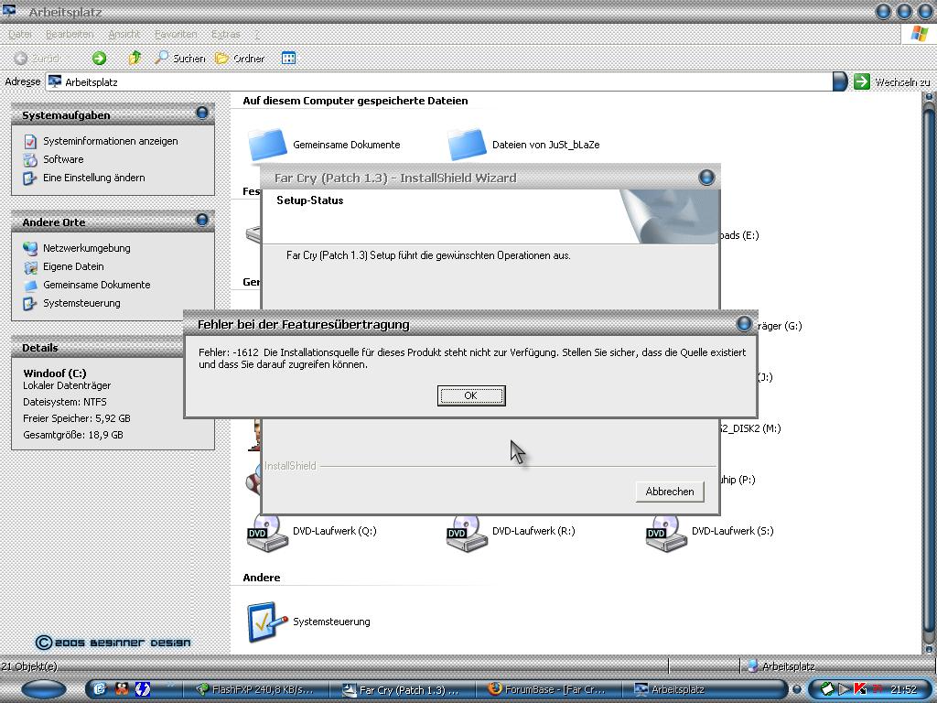Open the Ansicht menu
Screen dimensions: 937x703
(124, 34)
